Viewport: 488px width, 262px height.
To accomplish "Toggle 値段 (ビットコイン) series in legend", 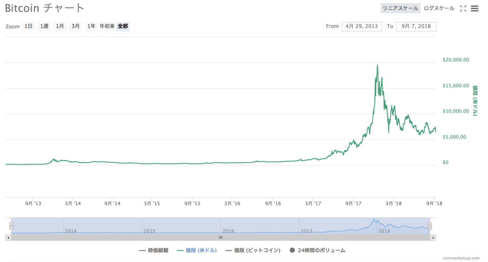I will pyautogui.click(x=253, y=251).
